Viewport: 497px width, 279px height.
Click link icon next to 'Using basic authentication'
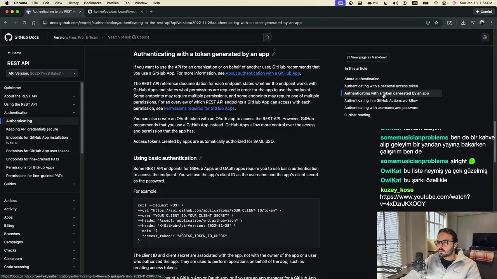tap(201, 158)
